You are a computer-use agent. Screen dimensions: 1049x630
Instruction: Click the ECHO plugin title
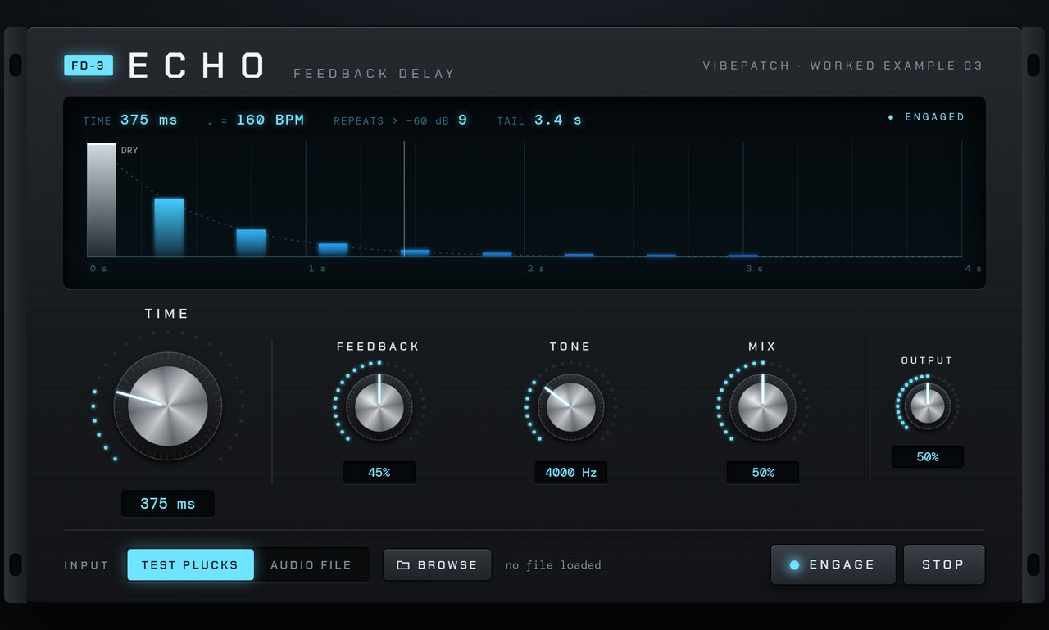tap(197, 66)
